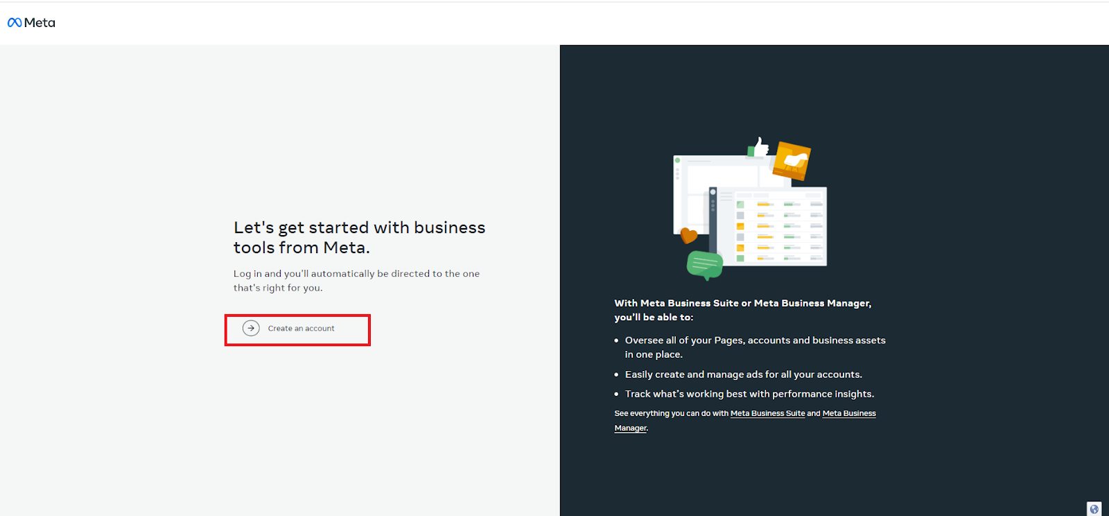Image resolution: width=1109 pixels, height=516 pixels.
Task: Click the Meta logo in the header
Action: tap(31, 23)
